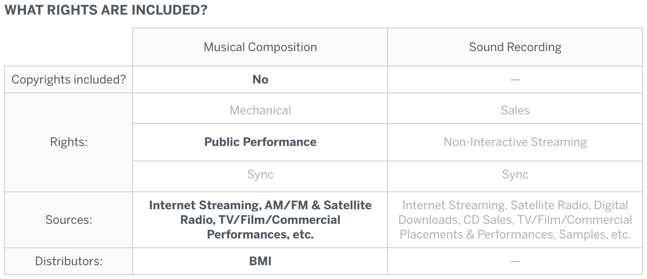Select the Sound Recording column header

(515, 47)
